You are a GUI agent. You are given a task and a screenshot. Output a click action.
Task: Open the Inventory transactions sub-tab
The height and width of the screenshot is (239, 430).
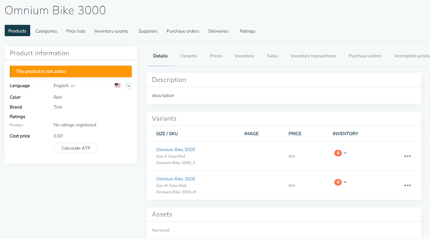coord(313,56)
